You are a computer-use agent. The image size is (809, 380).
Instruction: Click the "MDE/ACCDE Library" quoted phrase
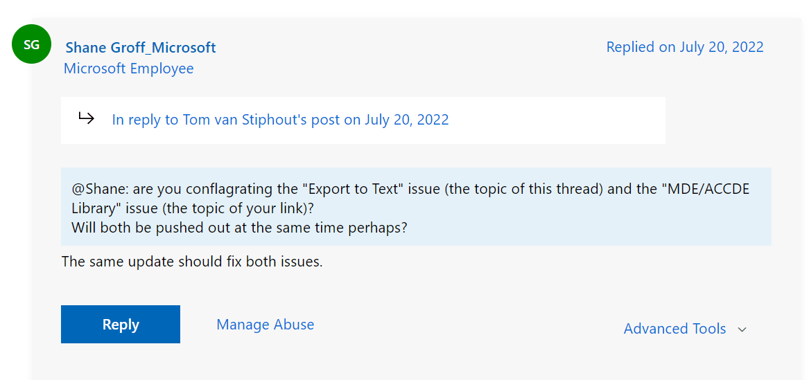(x=410, y=199)
